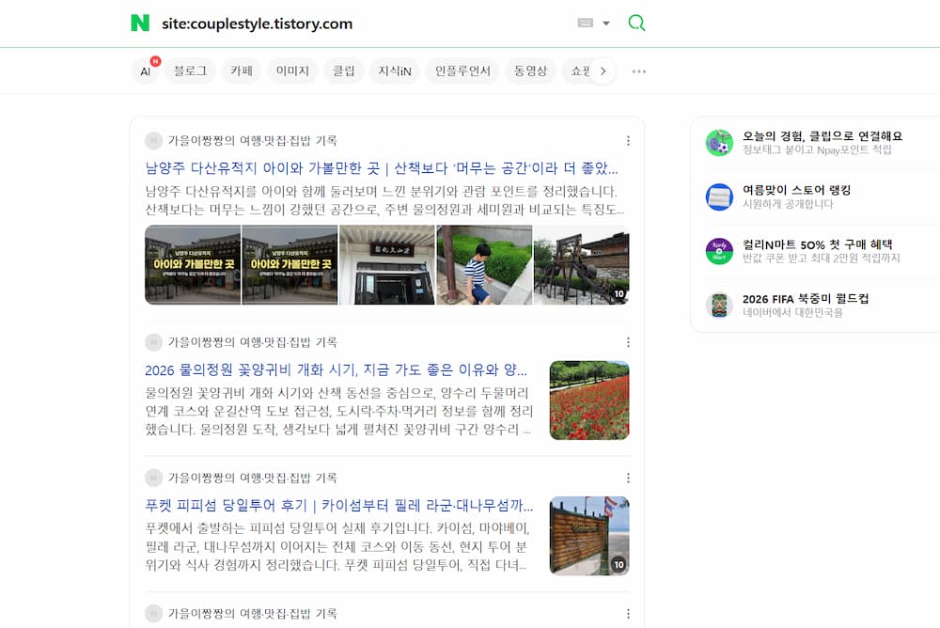Open first 아이와 가볼만한 곳 thumbnail
This screenshot has height=628, width=940.
[x=193, y=264]
